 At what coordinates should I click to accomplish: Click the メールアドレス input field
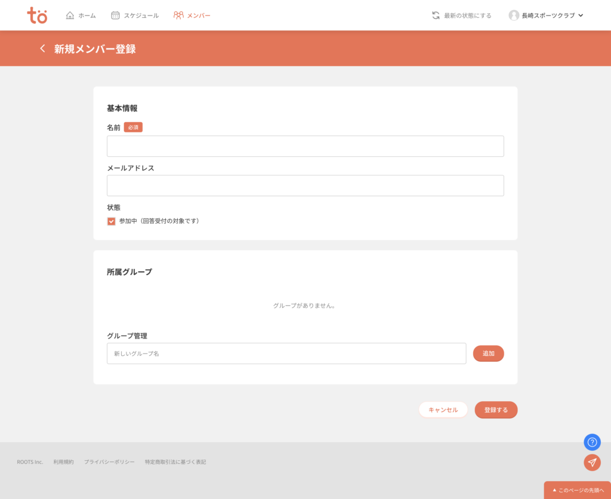pyautogui.click(x=305, y=185)
